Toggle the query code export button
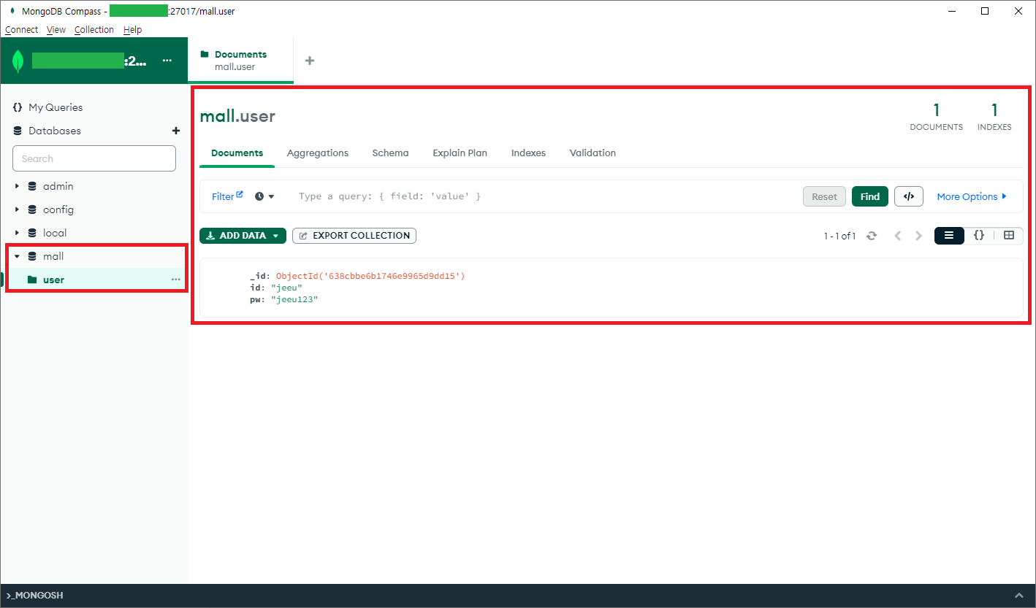The image size is (1036, 608). pyautogui.click(x=909, y=196)
